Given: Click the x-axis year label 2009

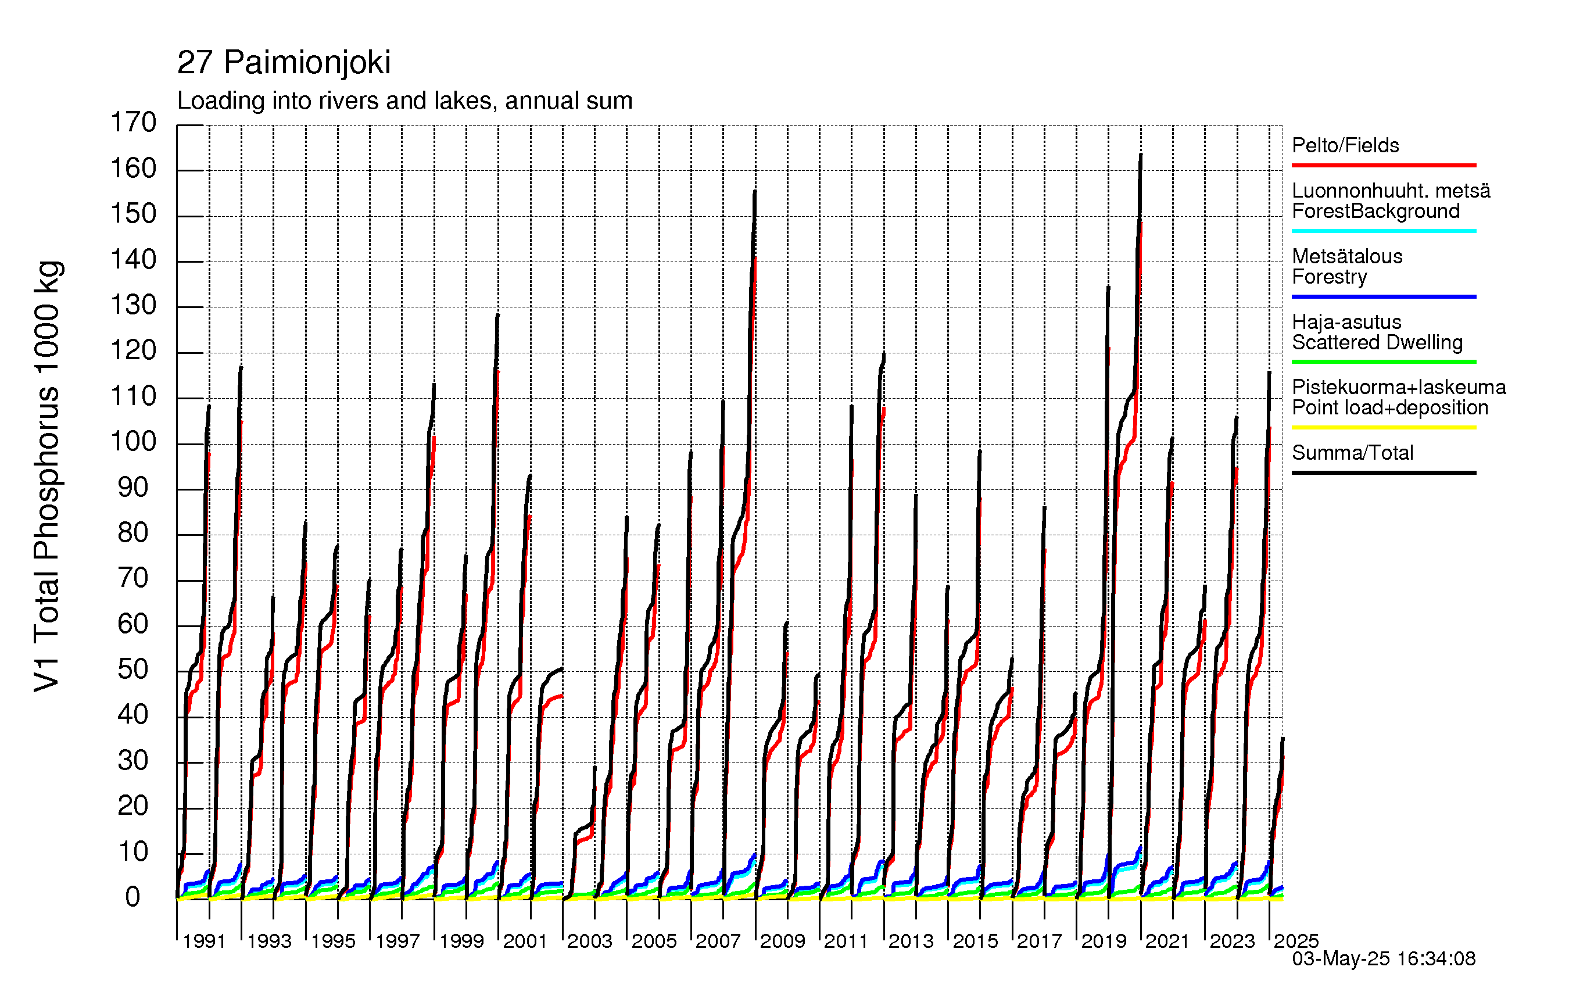Looking at the screenshot, I should click(x=783, y=941).
